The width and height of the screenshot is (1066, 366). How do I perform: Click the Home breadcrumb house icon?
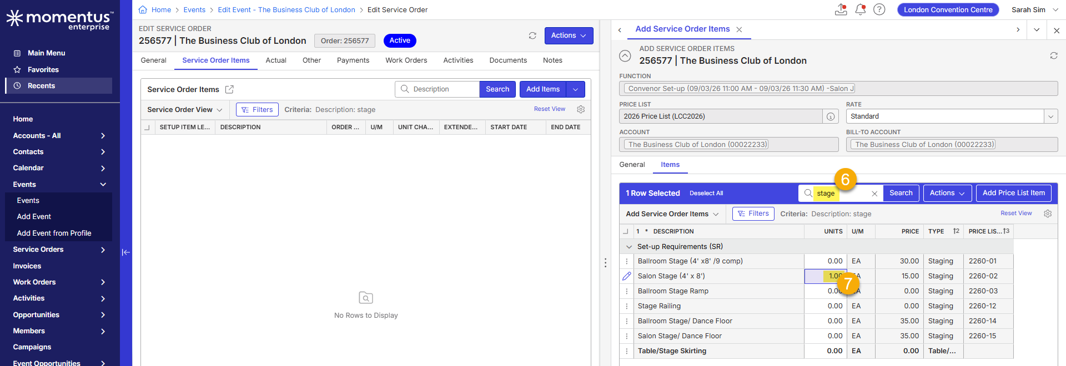pos(143,9)
